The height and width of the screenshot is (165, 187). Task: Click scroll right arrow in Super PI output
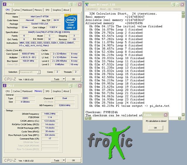click(x=179, y=118)
